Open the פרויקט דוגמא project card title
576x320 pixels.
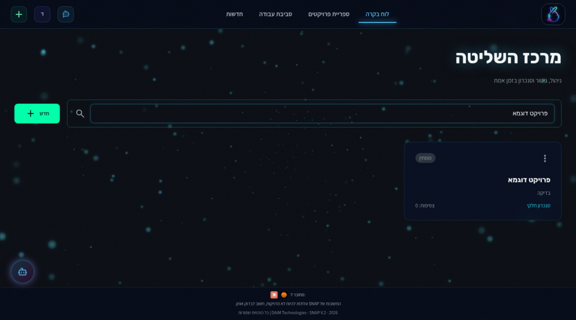pos(529,180)
